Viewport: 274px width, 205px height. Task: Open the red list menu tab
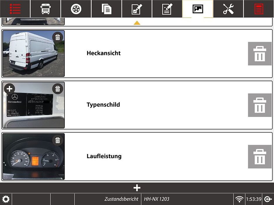[15, 9]
